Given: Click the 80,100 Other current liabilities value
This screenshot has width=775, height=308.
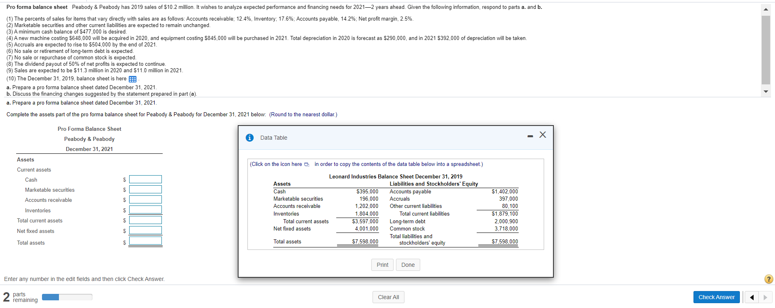Looking at the screenshot, I should point(510,206).
